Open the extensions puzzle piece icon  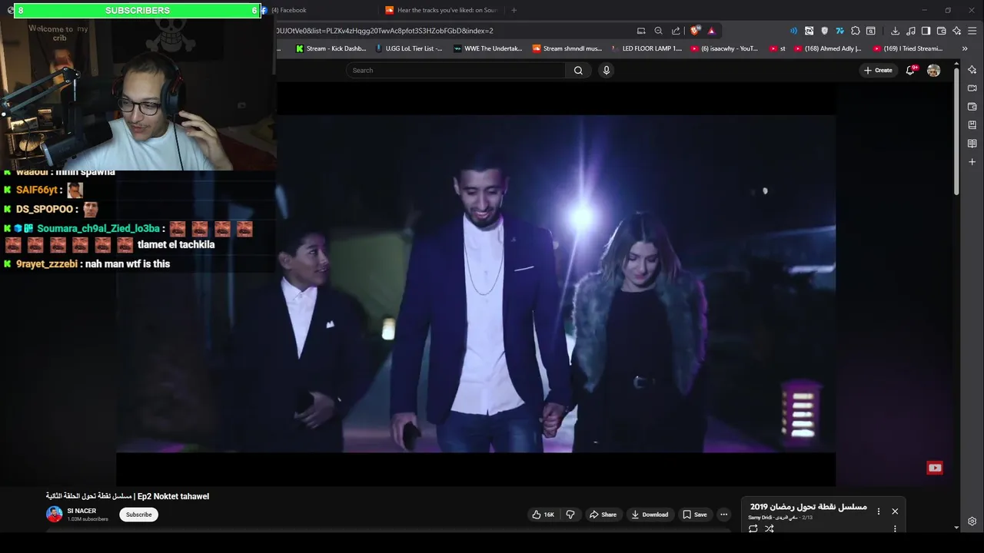pyautogui.click(x=855, y=31)
